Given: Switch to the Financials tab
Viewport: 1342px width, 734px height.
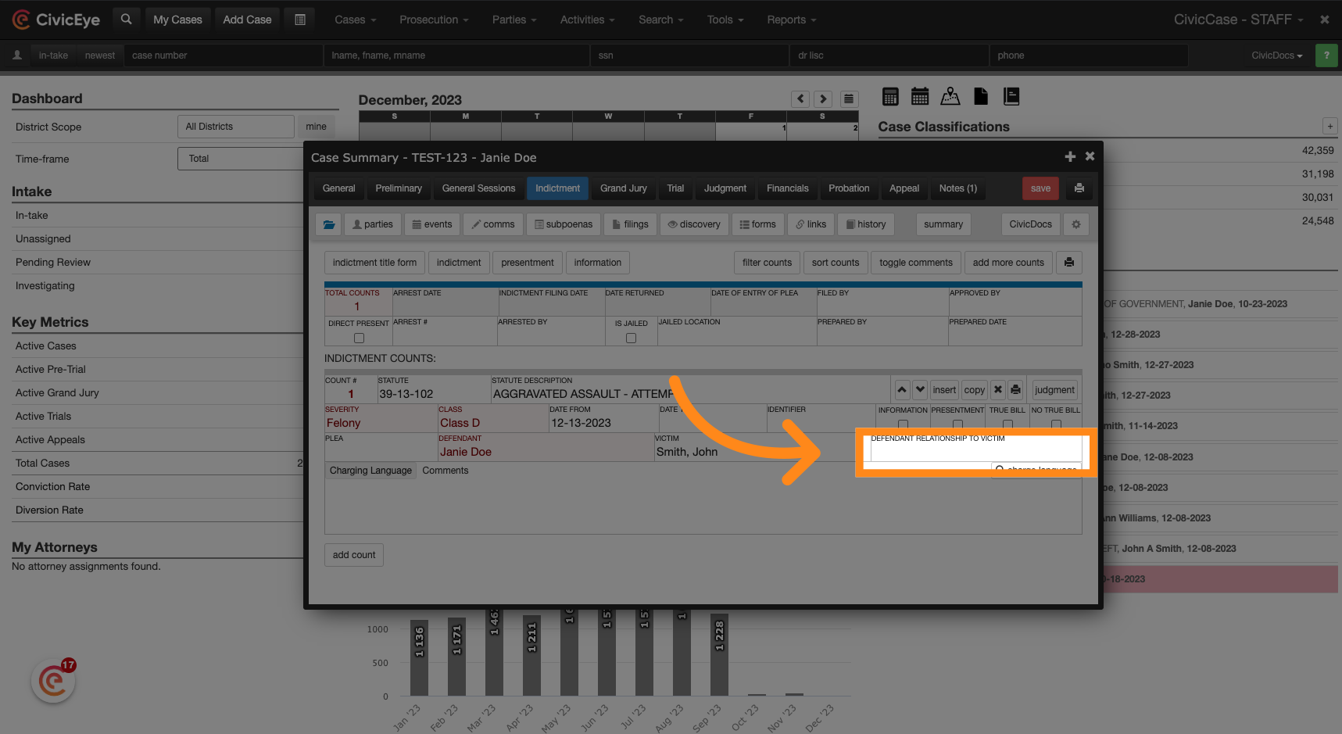Looking at the screenshot, I should (788, 188).
